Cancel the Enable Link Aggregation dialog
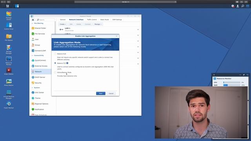The width and height of the screenshot is (251, 141). (x=111, y=94)
